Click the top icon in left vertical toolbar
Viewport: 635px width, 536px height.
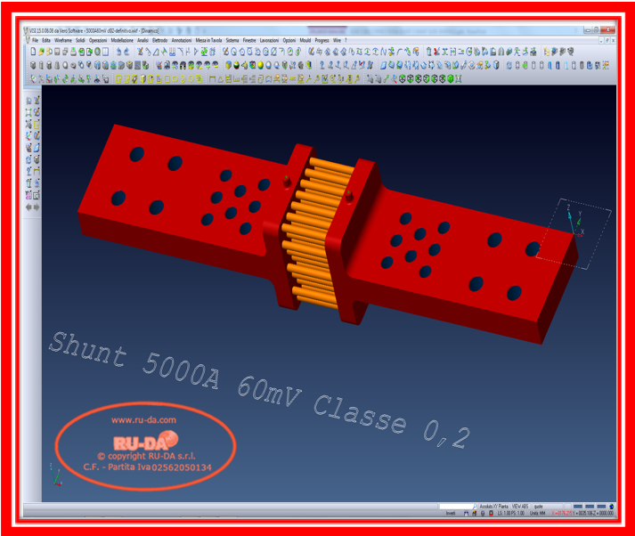coord(29,101)
